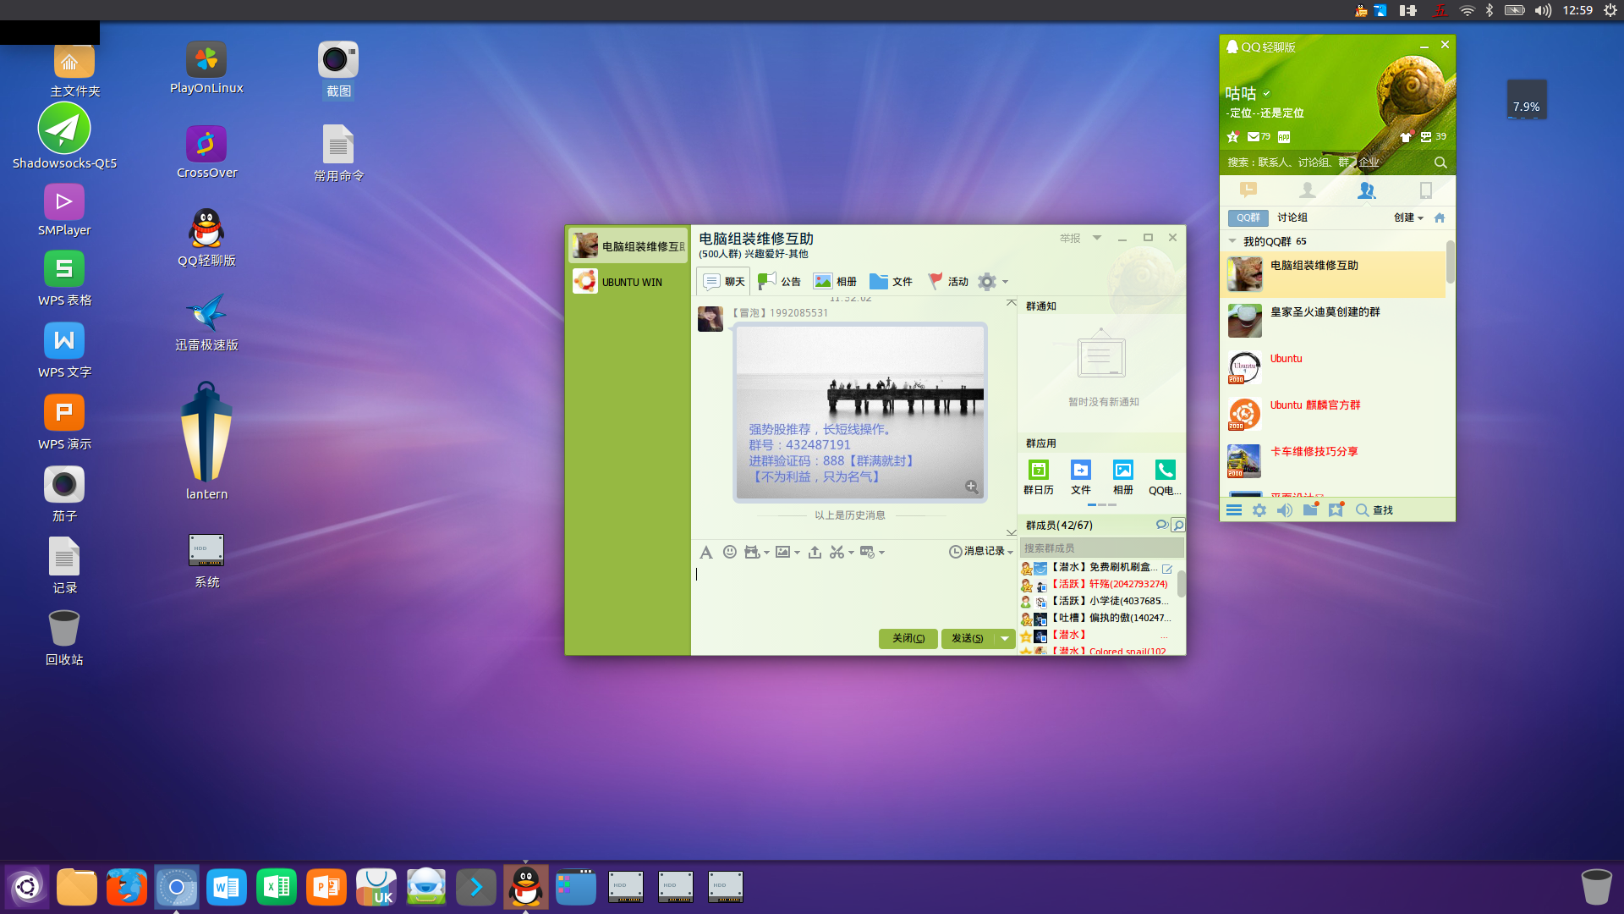
Task: Open the file assistant folder icon in QQ panel
Action: (x=1311, y=509)
